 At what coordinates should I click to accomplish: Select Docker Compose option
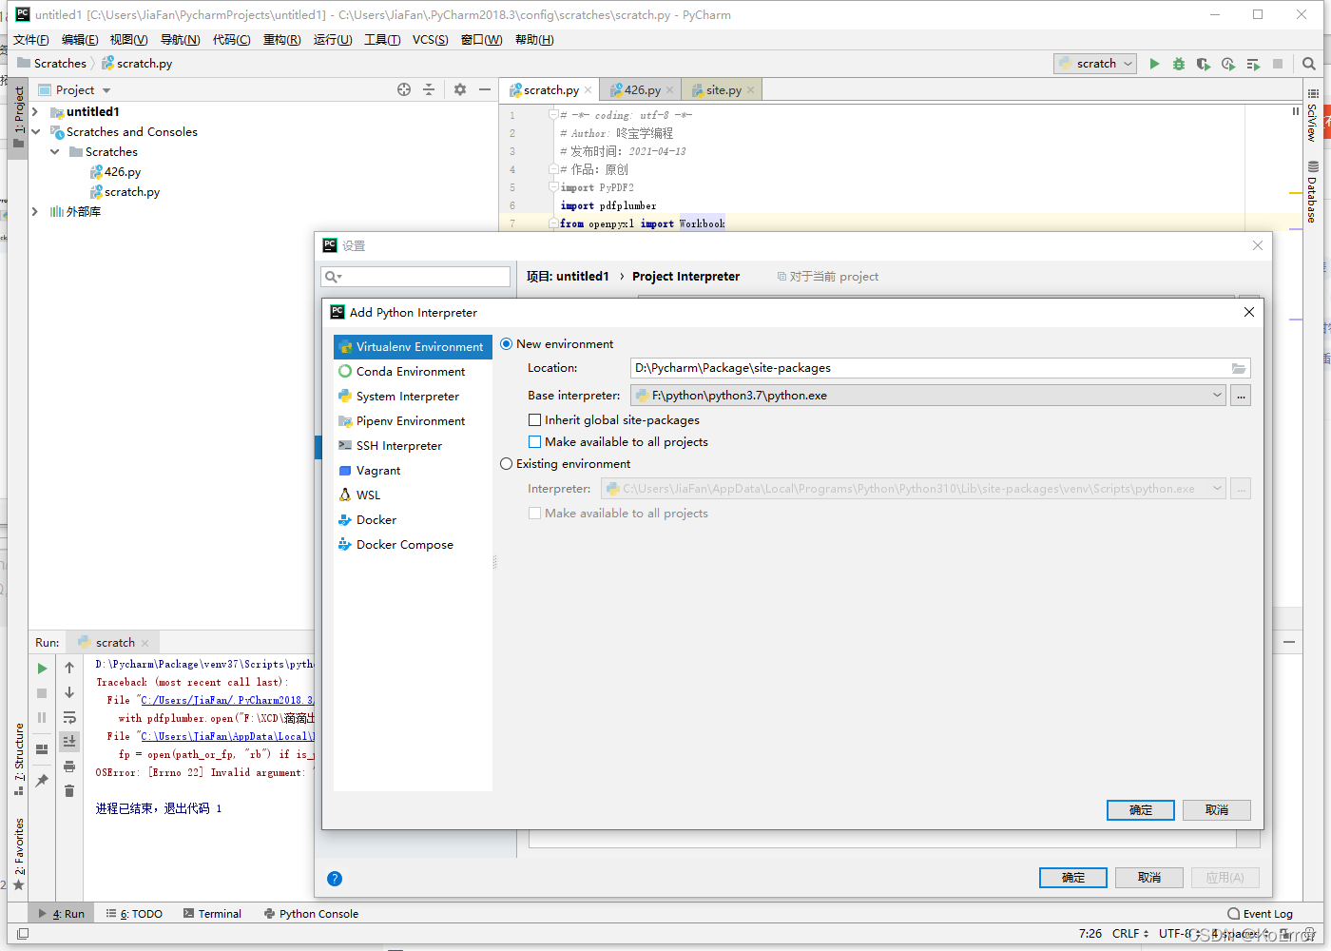point(413,545)
